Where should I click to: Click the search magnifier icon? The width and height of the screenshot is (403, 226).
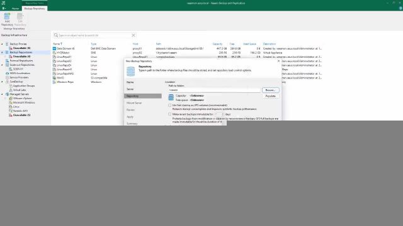pos(56,35)
